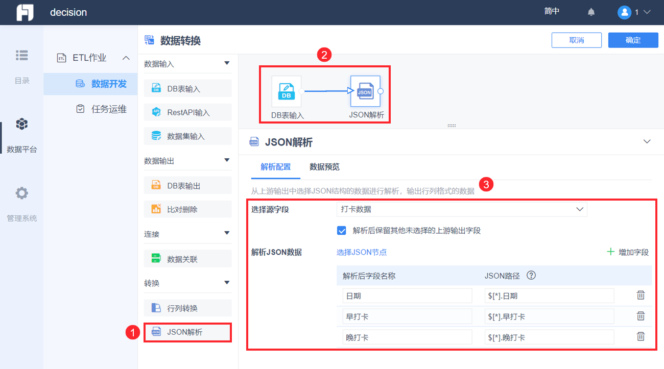Image resolution: width=664 pixels, height=369 pixels.
Task: Collapse the 数据输出 section
Action: point(227,161)
